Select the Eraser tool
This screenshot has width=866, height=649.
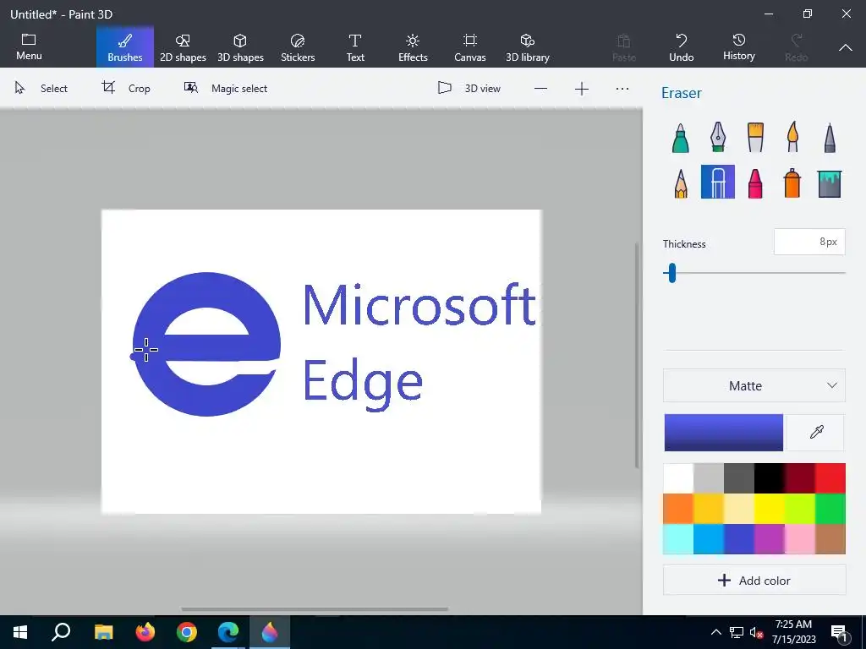pyautogui.click(x=717, y=182)
